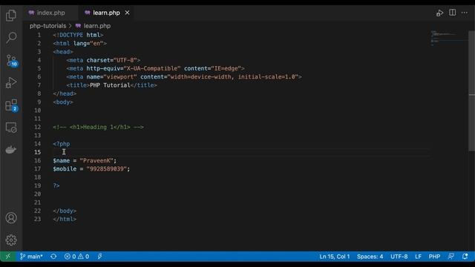Change the LF end of line sequence
The image size is (475, 267).
click(418, 257)
